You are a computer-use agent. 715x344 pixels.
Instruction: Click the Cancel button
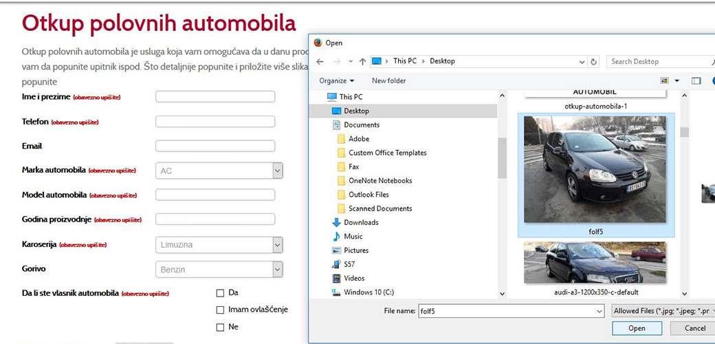693,328
